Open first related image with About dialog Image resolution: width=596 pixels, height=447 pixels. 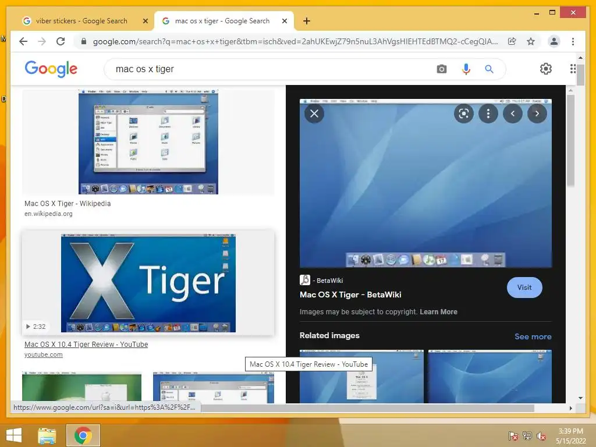[361, 377]
